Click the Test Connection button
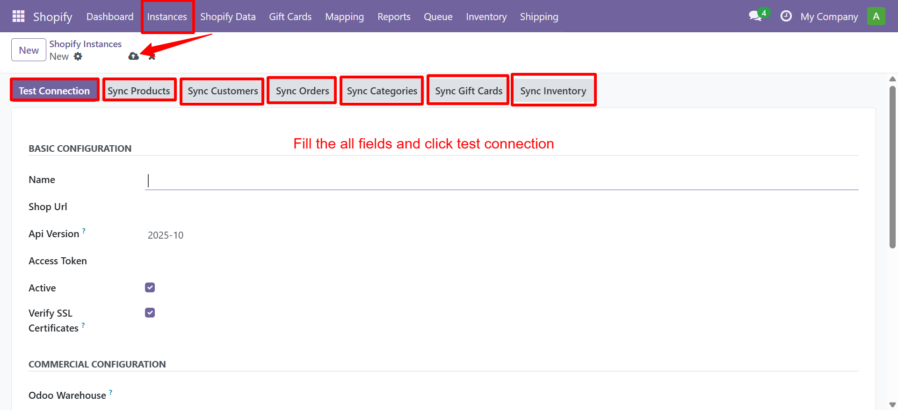The height and width of the screenshot is (410, 898). pyautogui.click(x=54, y=91)
